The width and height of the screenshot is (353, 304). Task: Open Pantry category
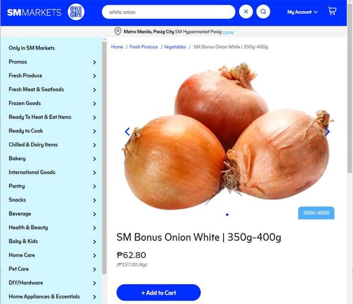click(17, 186)
